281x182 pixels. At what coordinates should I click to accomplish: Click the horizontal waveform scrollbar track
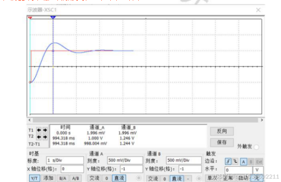coord(145,120)
